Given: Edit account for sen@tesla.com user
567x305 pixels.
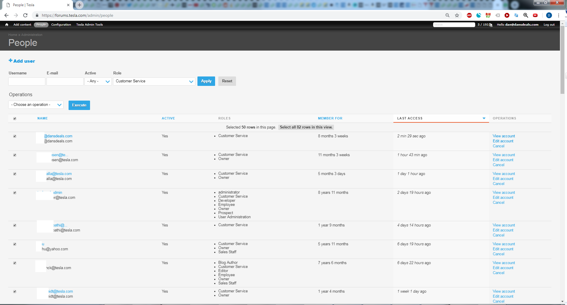Looking at the screenshot, I should (503, 160).
